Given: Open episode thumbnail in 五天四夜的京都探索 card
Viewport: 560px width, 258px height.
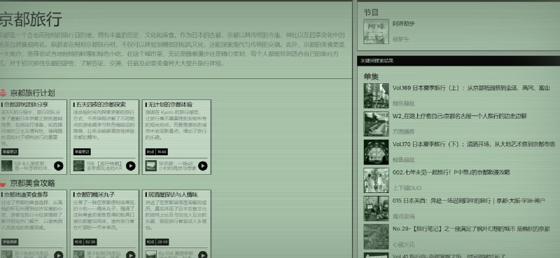Looking at the screenshot, I should 79,166.
